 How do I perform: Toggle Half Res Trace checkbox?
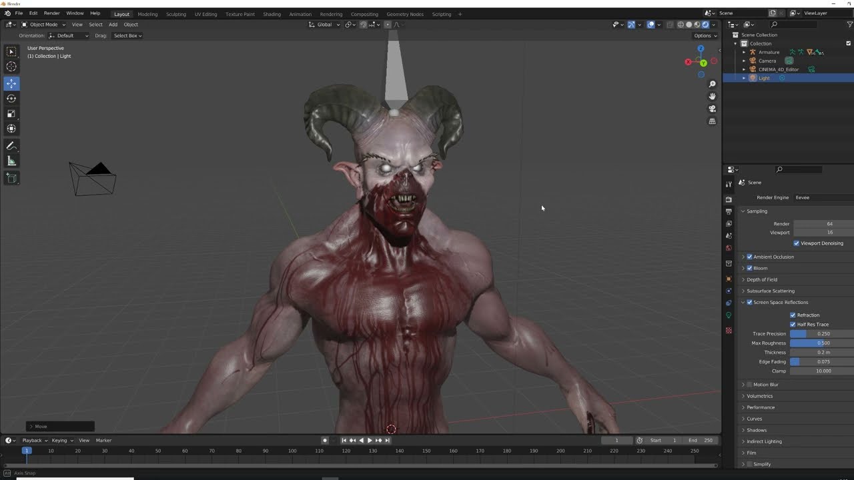point(793,324)
